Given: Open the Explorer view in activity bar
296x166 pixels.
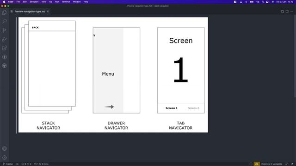Looking at the screenshot, I should coord(4,12).
